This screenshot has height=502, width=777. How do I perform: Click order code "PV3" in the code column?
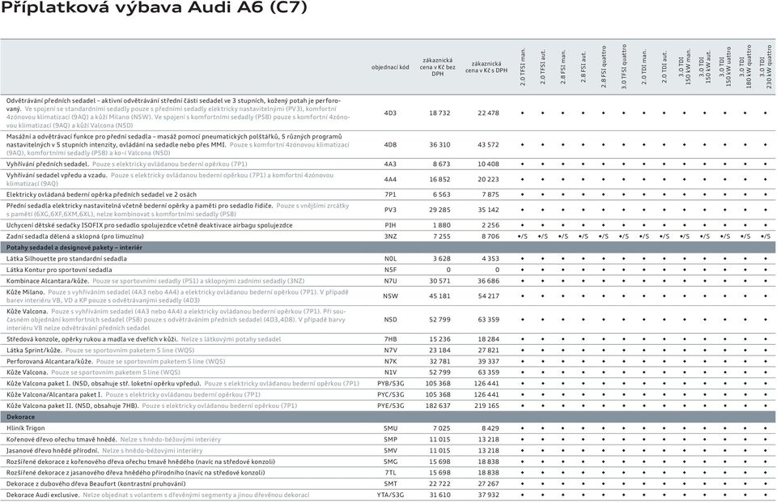(390, 210)
